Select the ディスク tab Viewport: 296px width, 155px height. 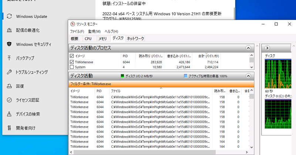[118, 38]
